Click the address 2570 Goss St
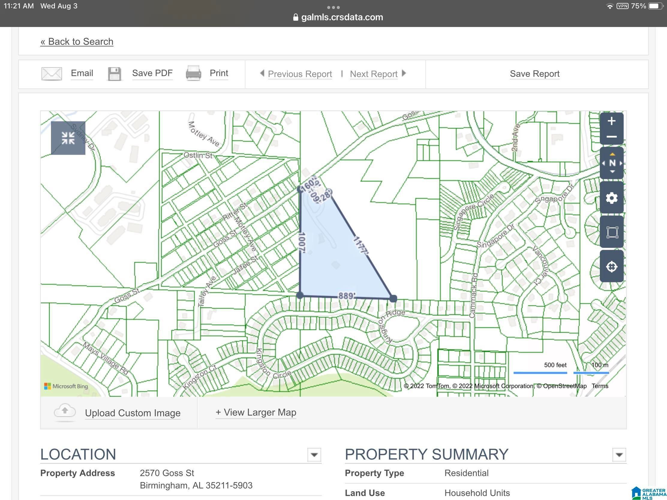Viewport: 667px width, 500px height. [x=167, y=473]
